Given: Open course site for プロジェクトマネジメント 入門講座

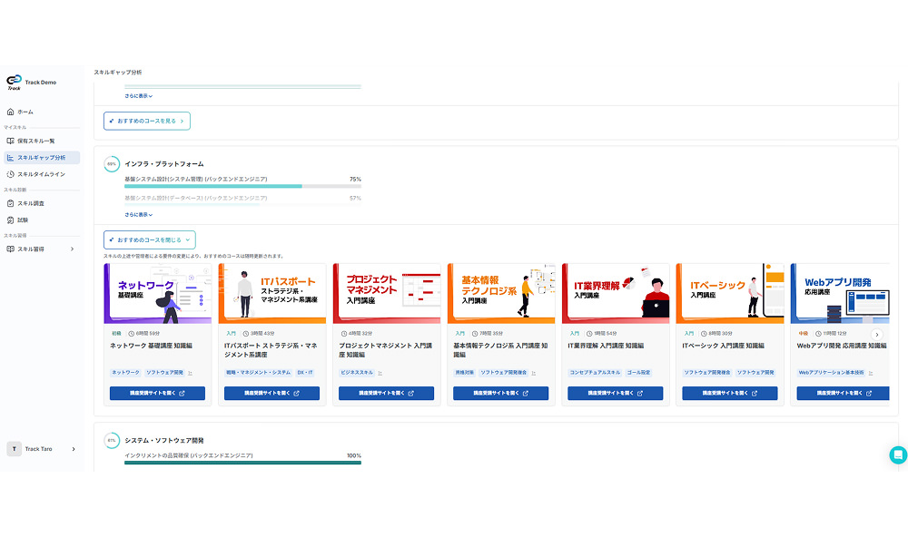Looking at the screenshot, I should coord(386,394).
